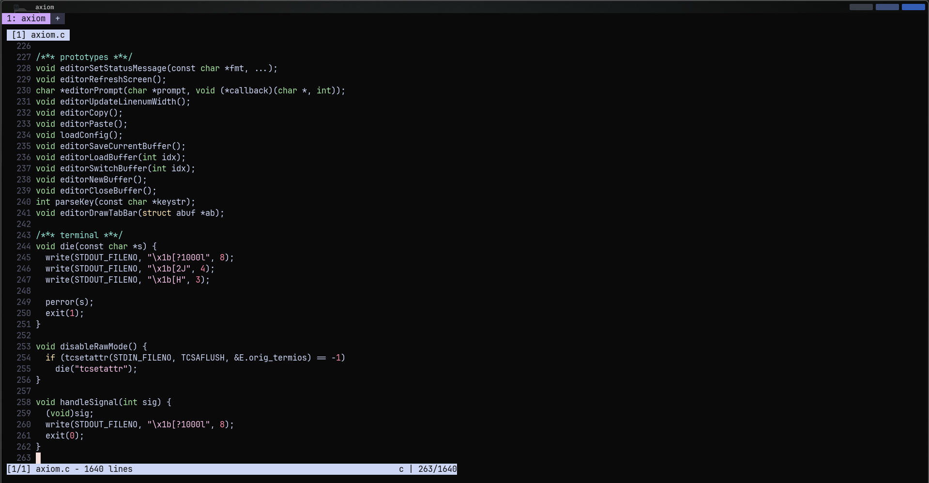Click the middle window control button
Viewport: 929px width, 483px height.
pos(887,7)
